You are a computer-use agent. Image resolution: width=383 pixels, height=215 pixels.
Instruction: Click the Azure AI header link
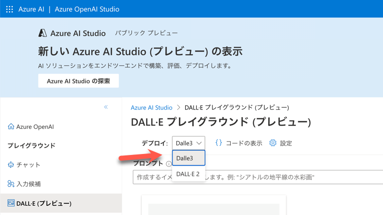31,9
